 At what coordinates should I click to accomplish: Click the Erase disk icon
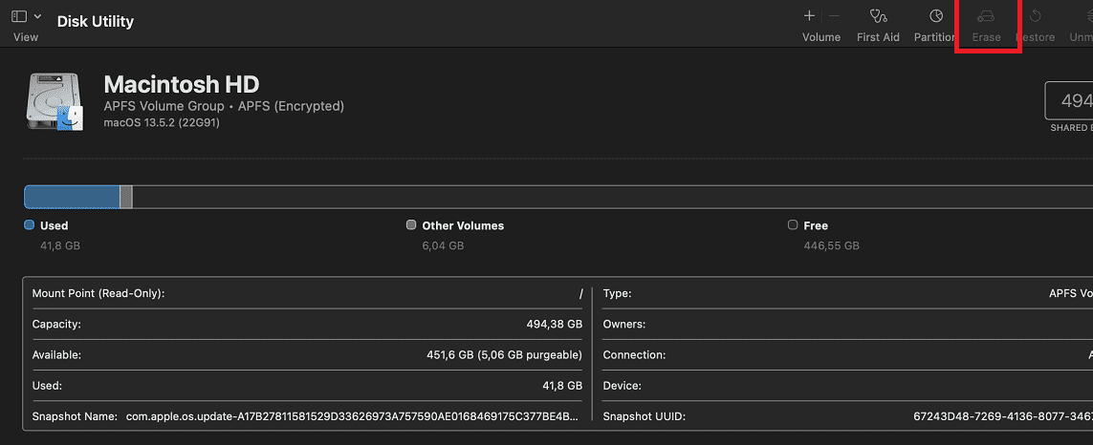coord(986,16)
